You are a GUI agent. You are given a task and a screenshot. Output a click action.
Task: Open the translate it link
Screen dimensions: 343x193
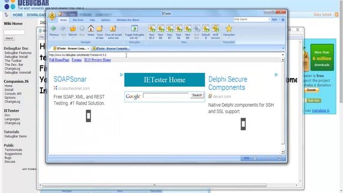[320, 110]
